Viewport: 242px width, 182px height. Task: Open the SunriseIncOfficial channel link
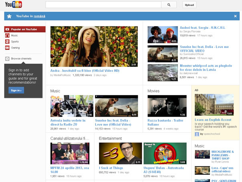pyautogui.click(x=193, y=54)
